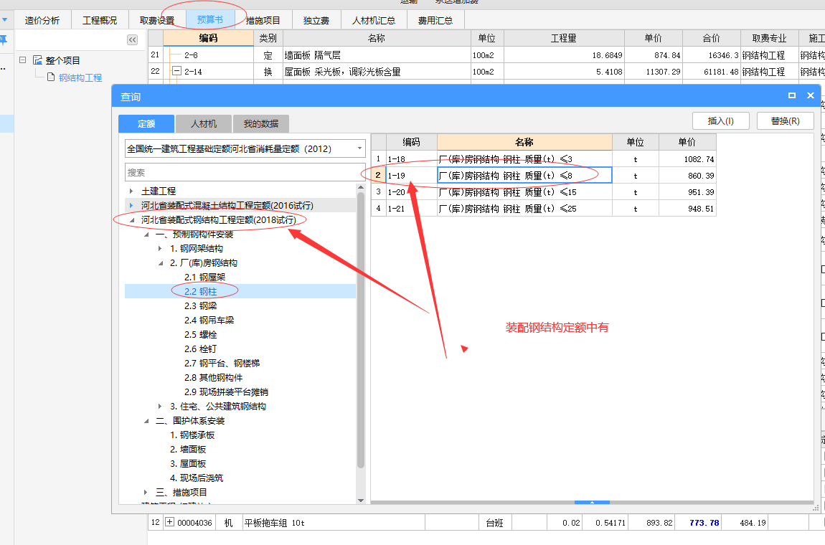Select 2.5 螺栓 tree item
This screenshot has width=825, height=545.
(x=200, y=335)
